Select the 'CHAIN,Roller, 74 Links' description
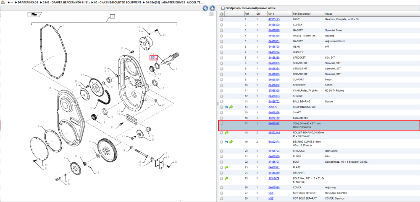 click(x=305, y=91)
